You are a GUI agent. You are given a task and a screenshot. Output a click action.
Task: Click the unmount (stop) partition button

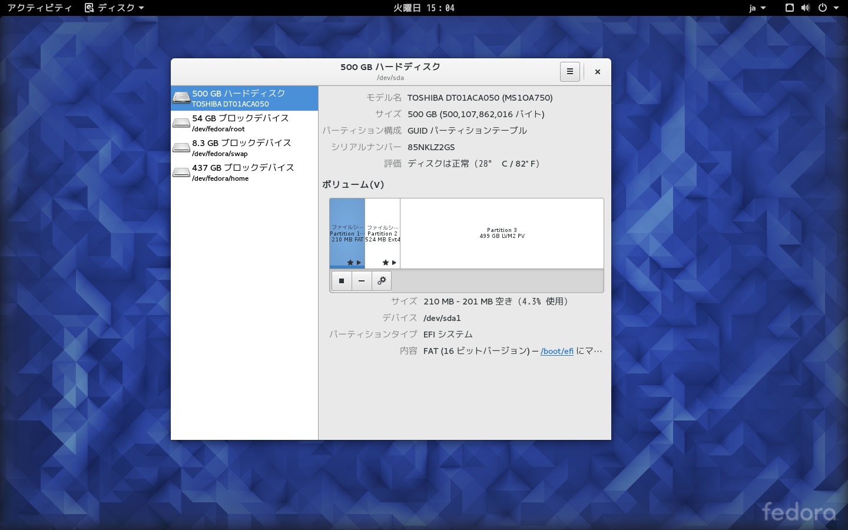[x=342, y=281]
